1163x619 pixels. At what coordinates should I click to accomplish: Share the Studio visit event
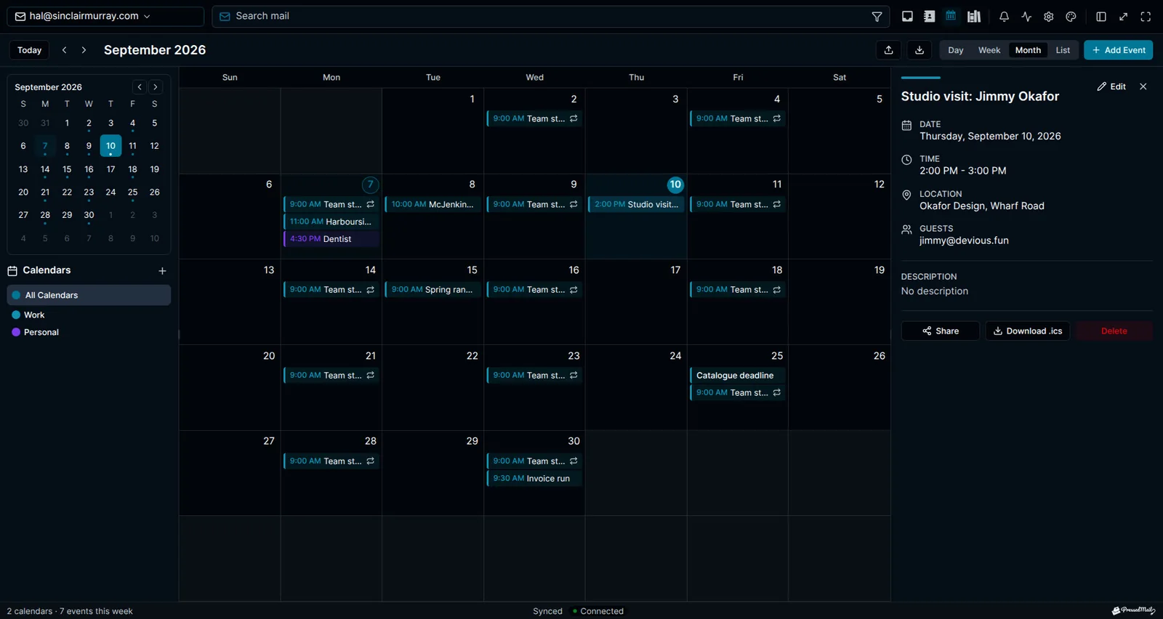(x=941, y=331)
